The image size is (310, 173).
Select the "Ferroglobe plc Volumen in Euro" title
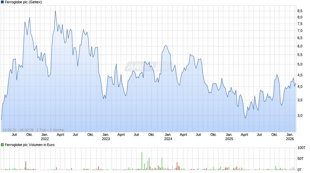click(30, 145)
